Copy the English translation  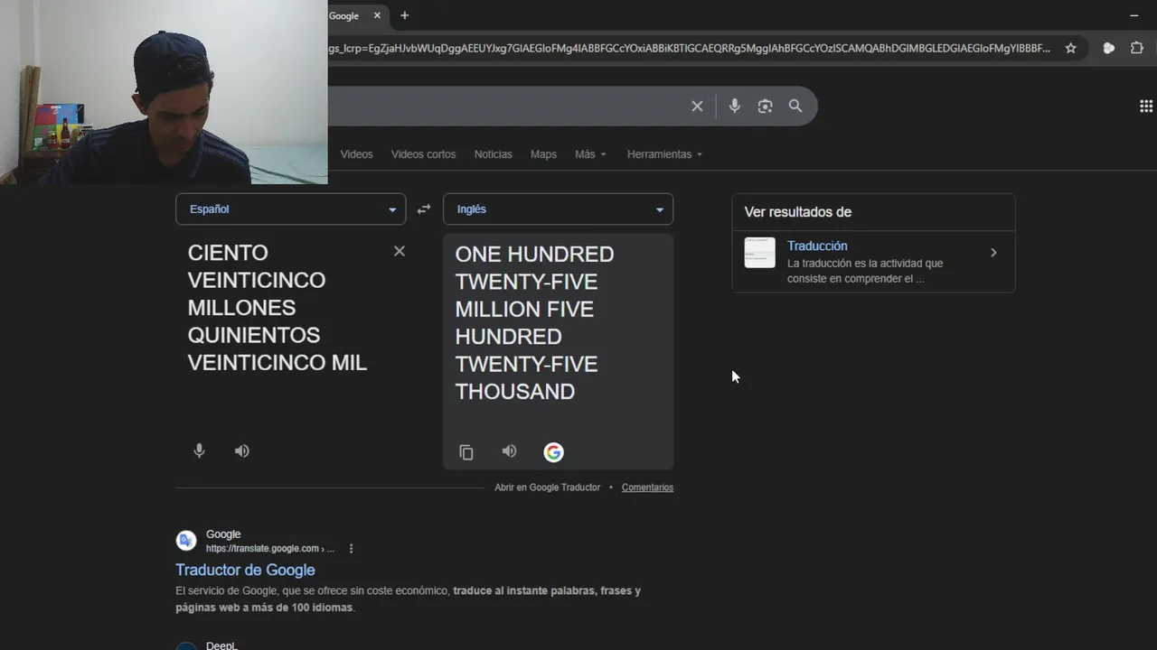(x=466, y=452)
